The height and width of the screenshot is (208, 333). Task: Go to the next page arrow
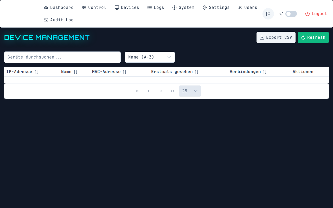pos(161,91)
